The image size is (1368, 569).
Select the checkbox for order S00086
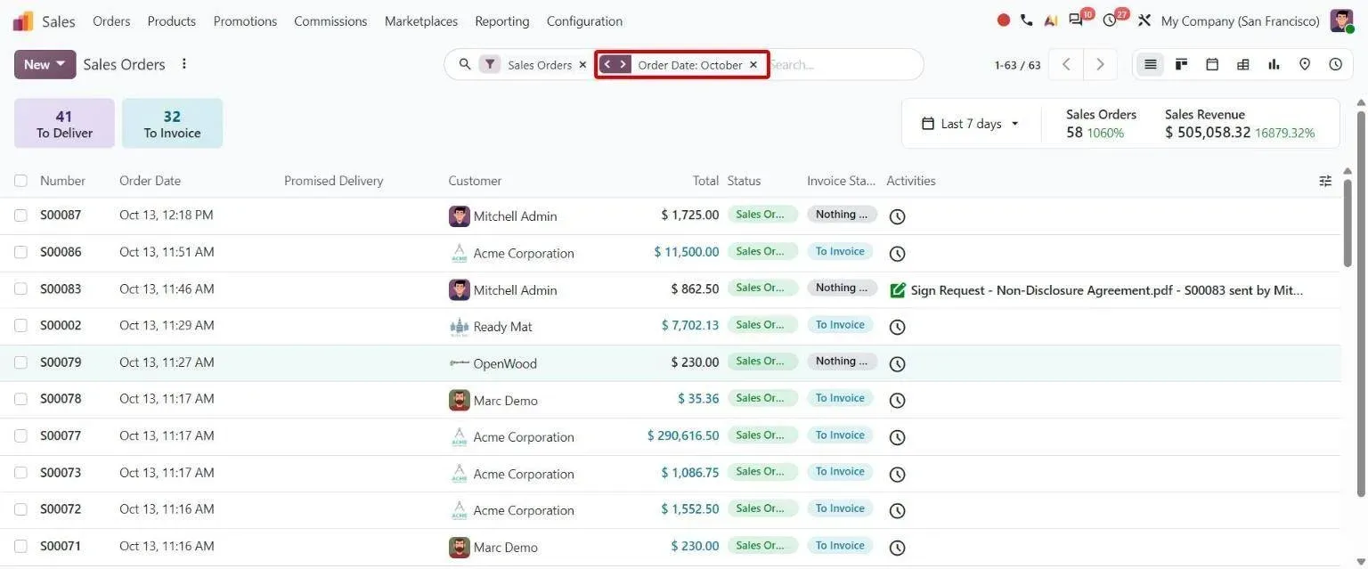20,252
